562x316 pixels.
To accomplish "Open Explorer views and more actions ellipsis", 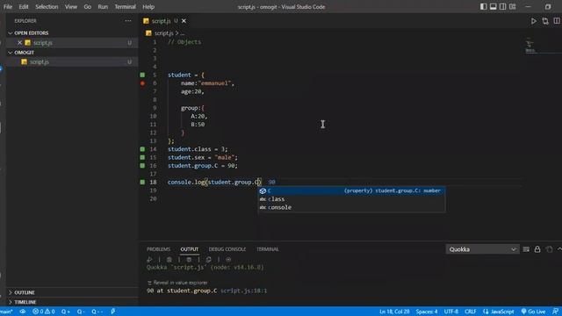I will 128,21.
